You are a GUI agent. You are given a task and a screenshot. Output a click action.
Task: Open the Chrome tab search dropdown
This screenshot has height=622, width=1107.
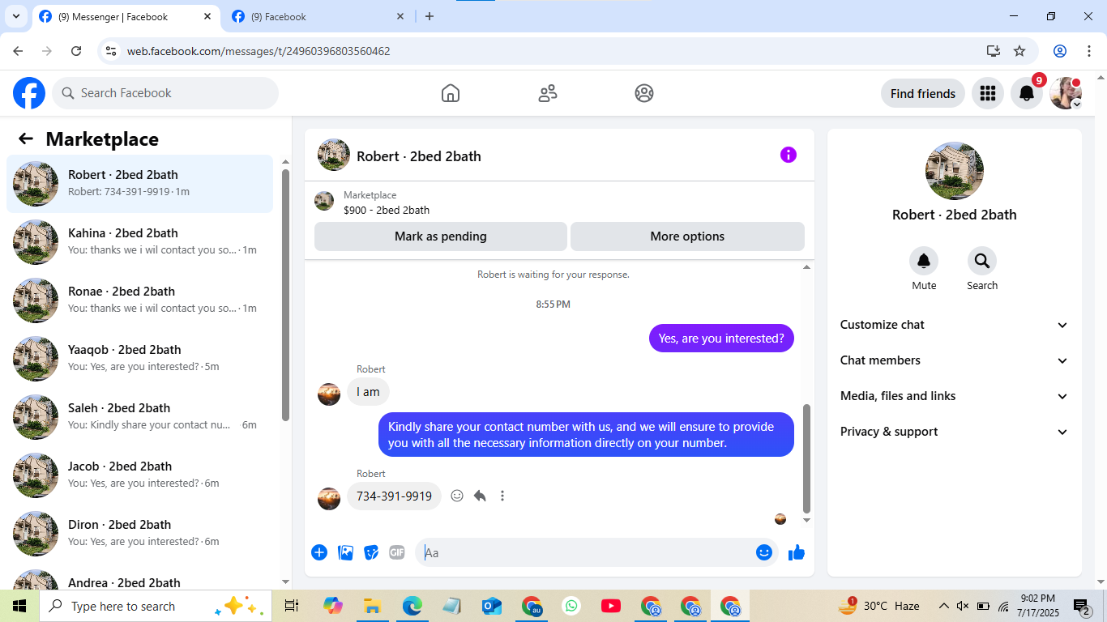click(15, 16)
